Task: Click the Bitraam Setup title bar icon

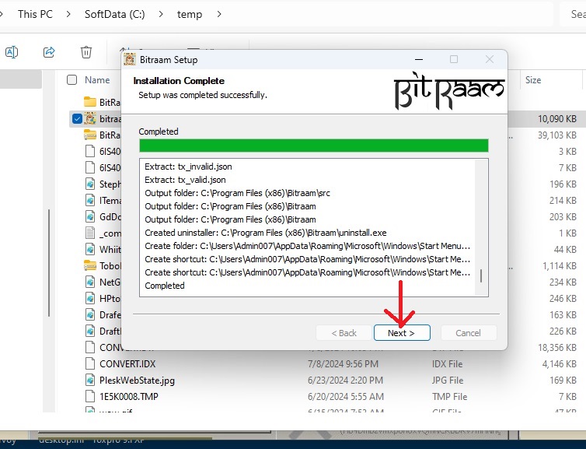Action: tap(130, 60)
